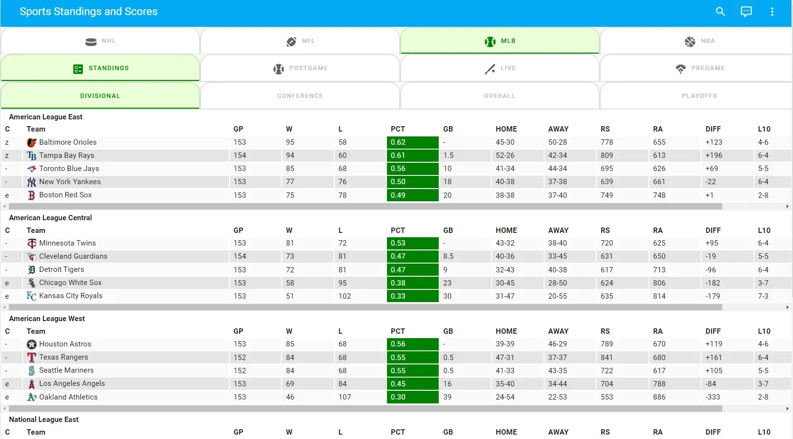Screen dimensions: 793x439
Task: Switch to the NFL league tab
Action: click(x=300, y=41)
